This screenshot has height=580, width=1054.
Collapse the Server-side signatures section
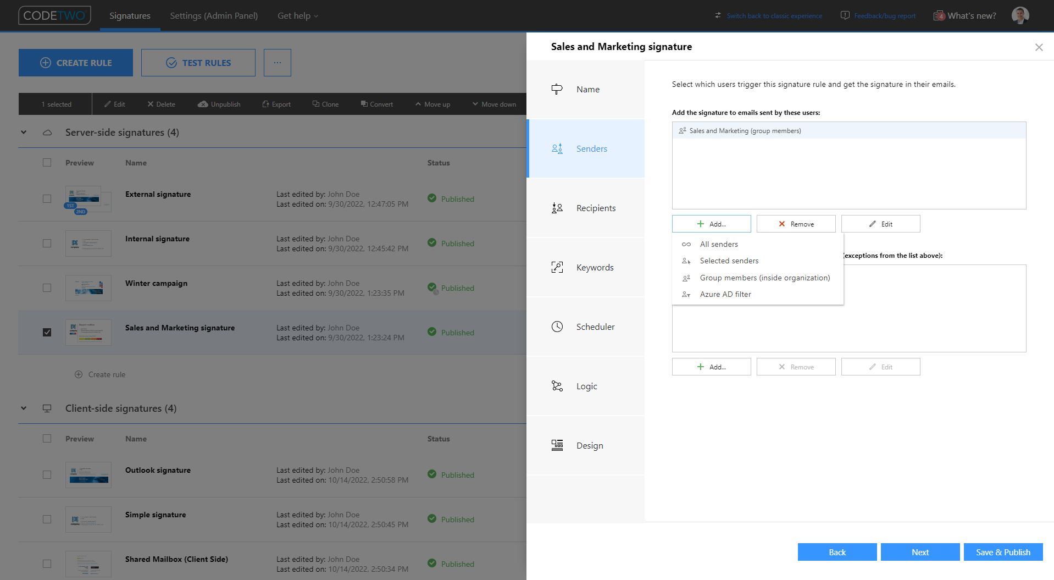coord(23,132)
